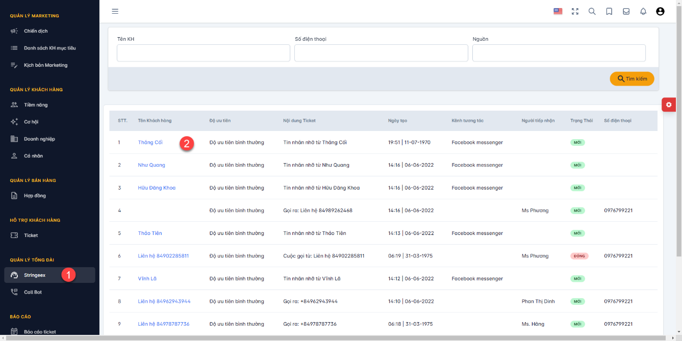Focus the Tên KH input field

(204, 53)
